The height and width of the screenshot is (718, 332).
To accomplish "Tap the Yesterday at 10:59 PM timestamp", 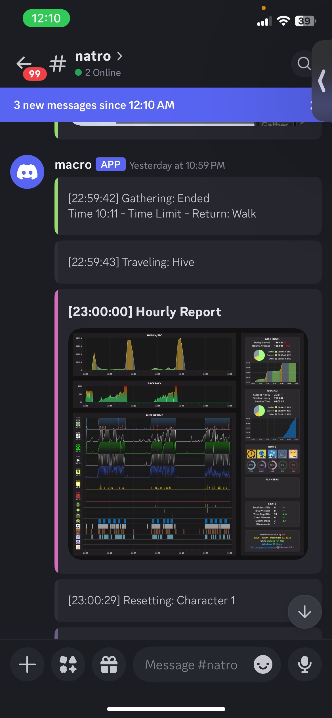I will pos(177,165).
